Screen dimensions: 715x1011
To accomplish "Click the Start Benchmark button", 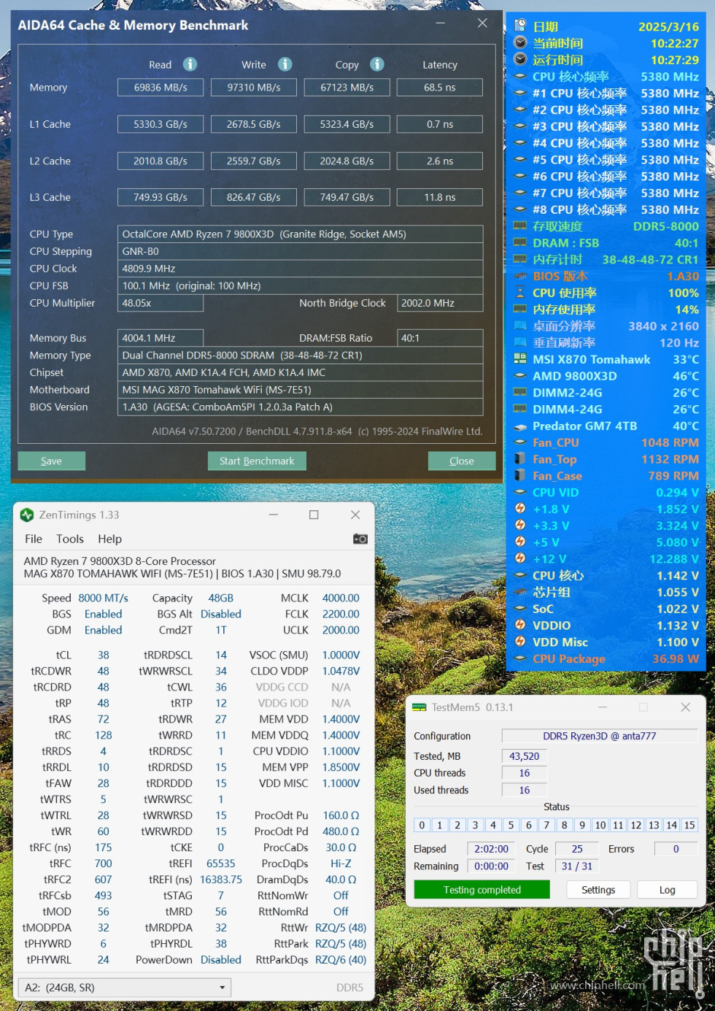I will point(257,461).
